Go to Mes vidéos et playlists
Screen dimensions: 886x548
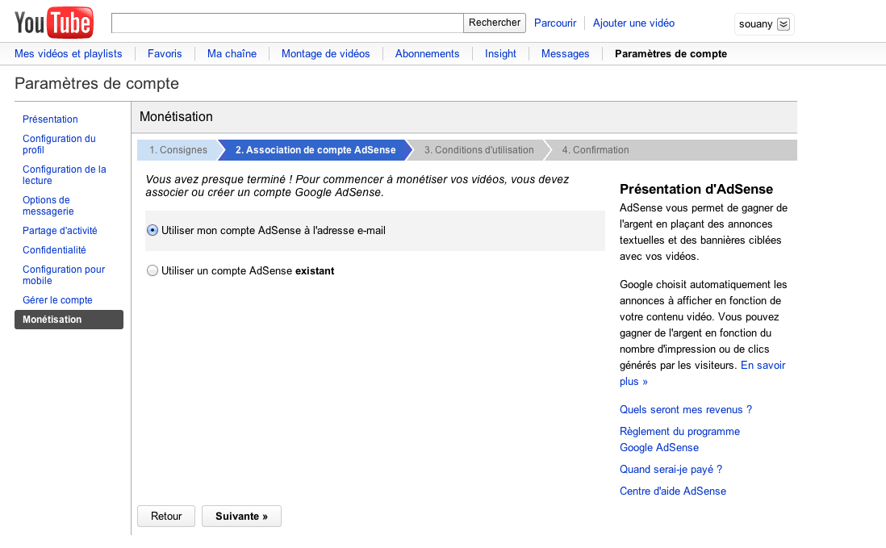coord(69,53)
